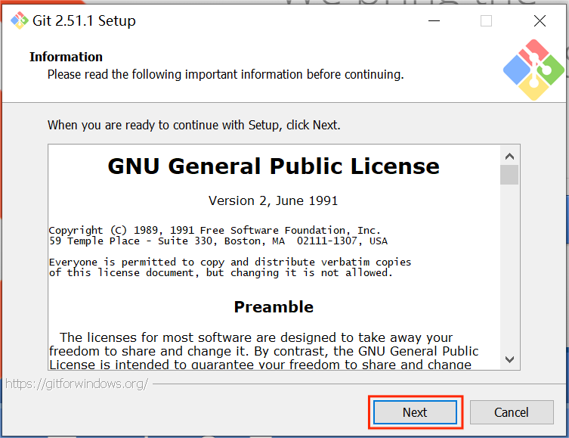Minimize the Git Setup window
Screen dimensions: 569x438
click(x=434, y=20)
